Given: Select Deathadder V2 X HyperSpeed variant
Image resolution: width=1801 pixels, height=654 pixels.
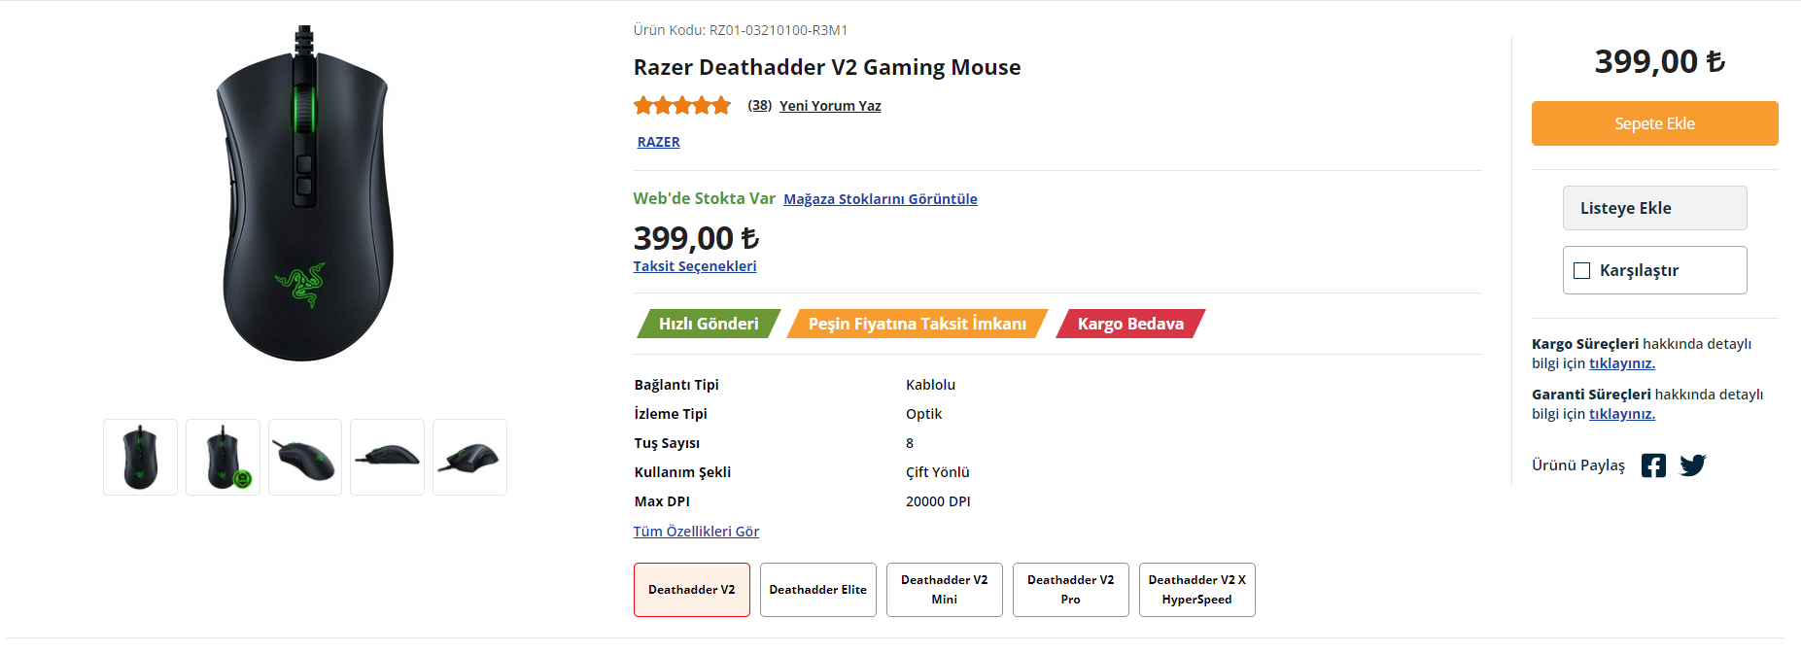Looking at the screenshot, I should tap(1196, 590).
